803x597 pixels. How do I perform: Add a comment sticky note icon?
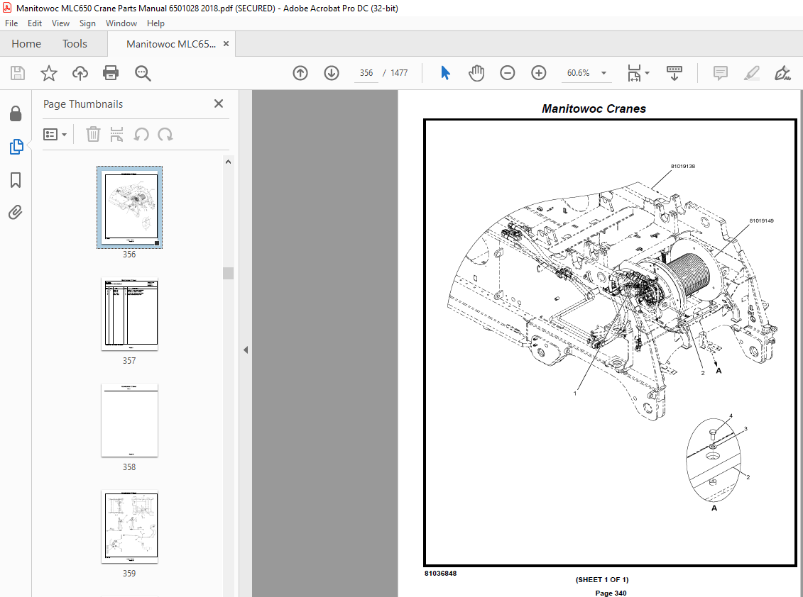coord(720,73)
